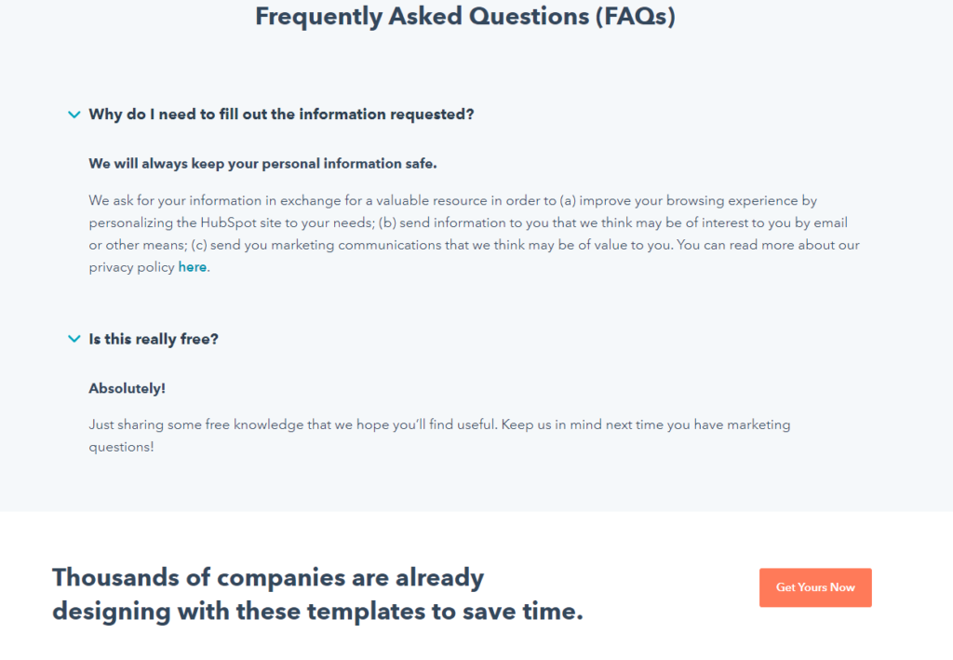Expand the chevron next to 'Is this really free?'
Screen dimensions: 953x660
point(74,339)
